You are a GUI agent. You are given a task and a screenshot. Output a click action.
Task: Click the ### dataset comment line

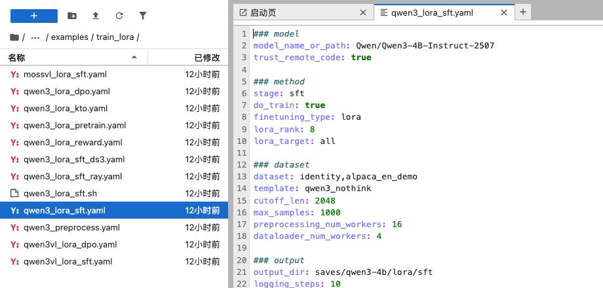281,165
